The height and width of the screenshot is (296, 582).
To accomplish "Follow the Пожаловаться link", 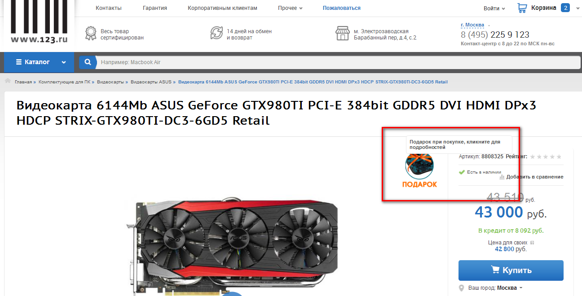I will coord(342,8).
